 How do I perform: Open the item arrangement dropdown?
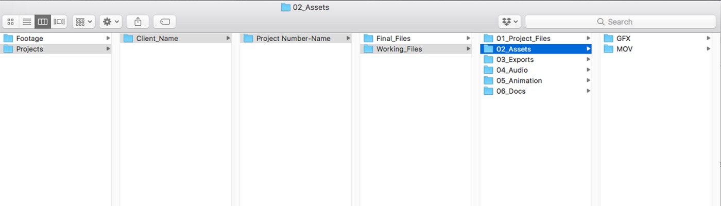pyautogui.click(x=83, y=22)
